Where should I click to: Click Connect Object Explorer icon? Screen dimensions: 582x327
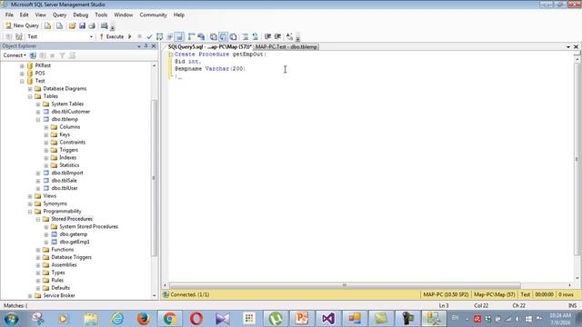click(x=33, y=55)
